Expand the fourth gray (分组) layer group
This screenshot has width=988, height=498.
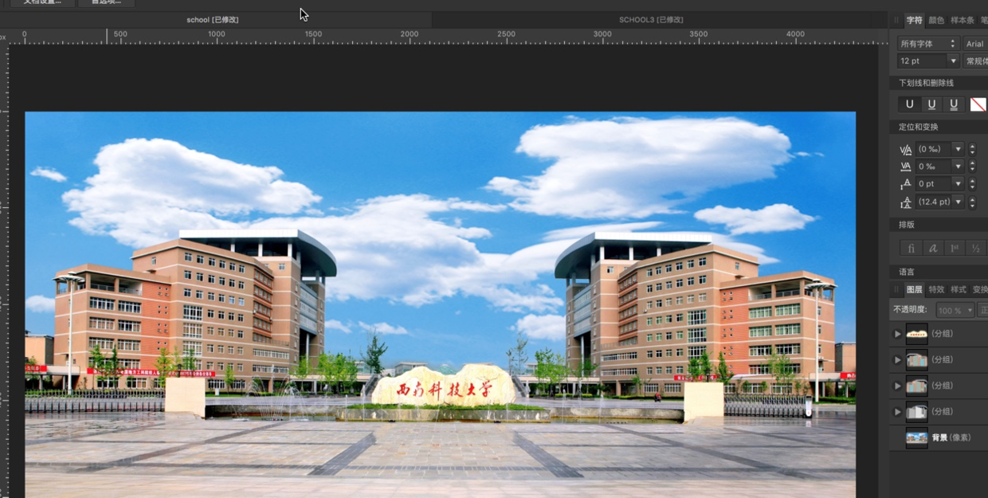897,412
